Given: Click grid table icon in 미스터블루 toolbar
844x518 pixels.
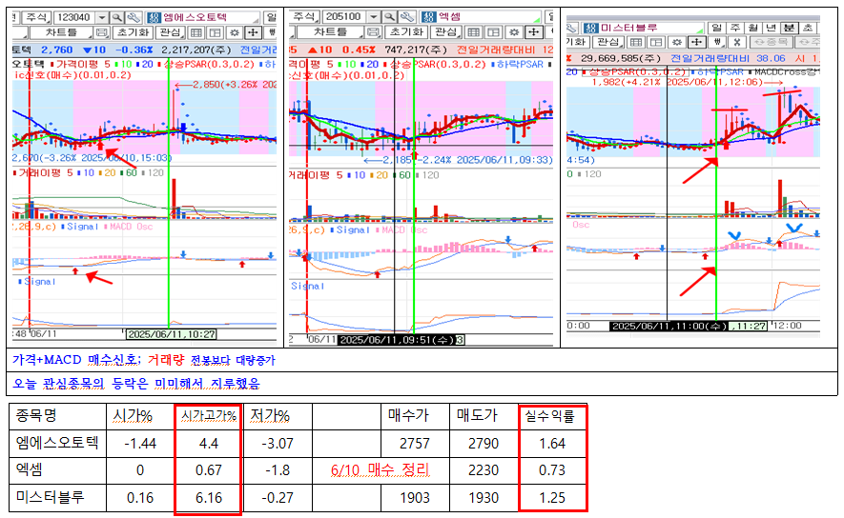Looking at the screenshot, I should [x=636, y=42].
